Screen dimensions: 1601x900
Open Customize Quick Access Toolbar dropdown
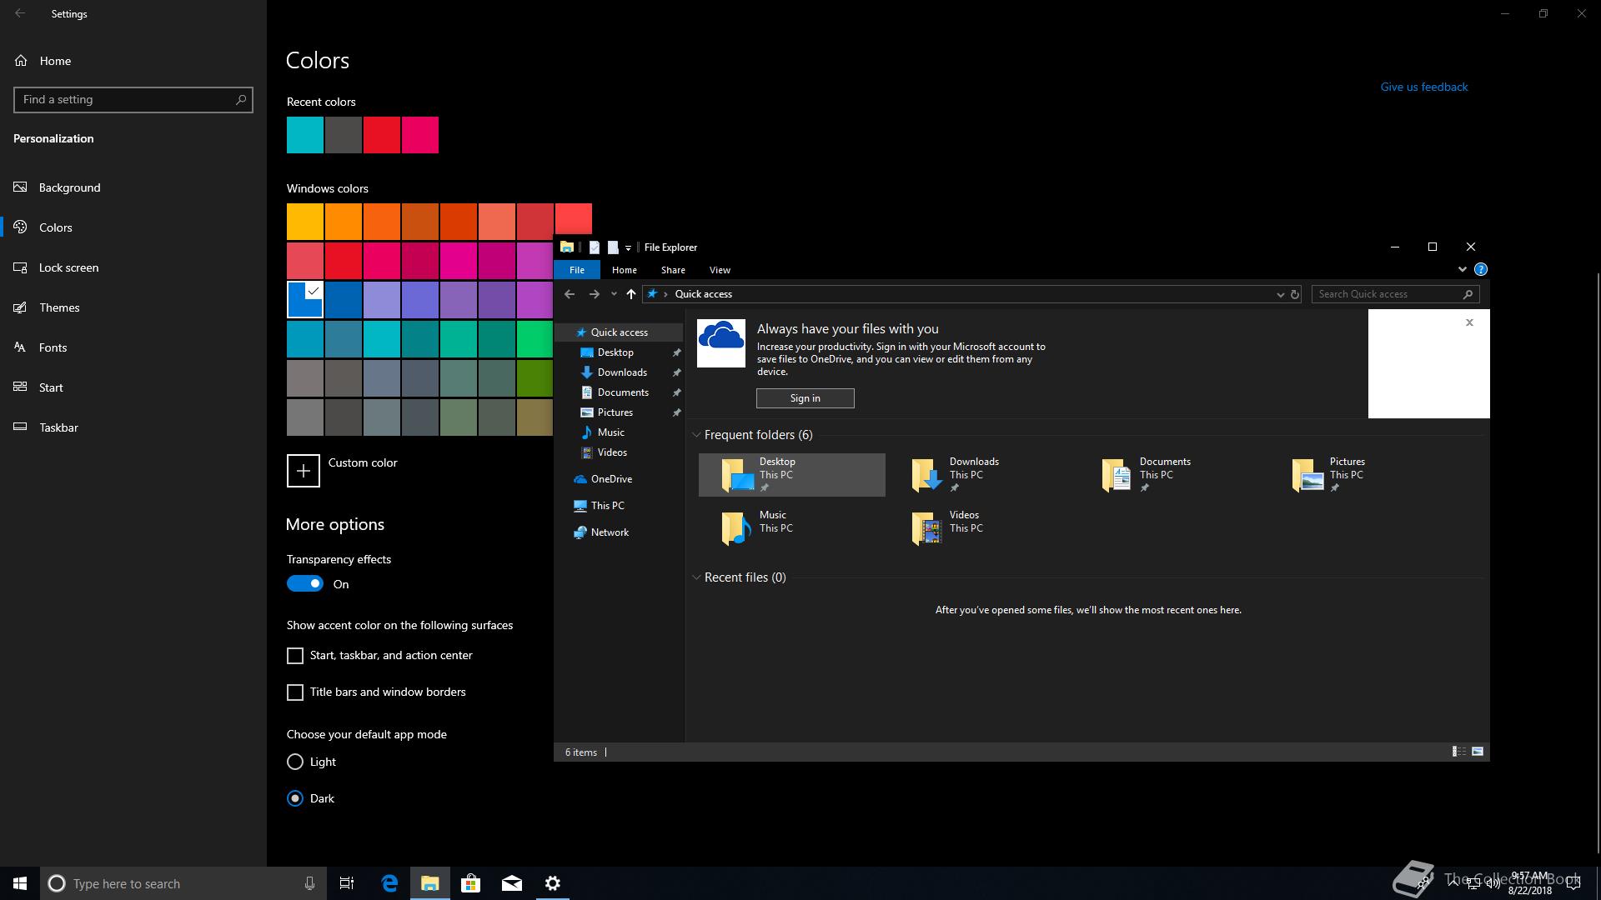pyautogui.click(x=628, y=247)
